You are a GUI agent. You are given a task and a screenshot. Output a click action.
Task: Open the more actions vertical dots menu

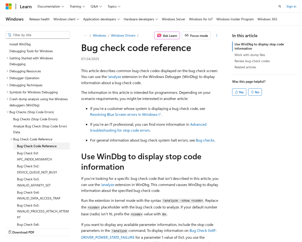217,35
